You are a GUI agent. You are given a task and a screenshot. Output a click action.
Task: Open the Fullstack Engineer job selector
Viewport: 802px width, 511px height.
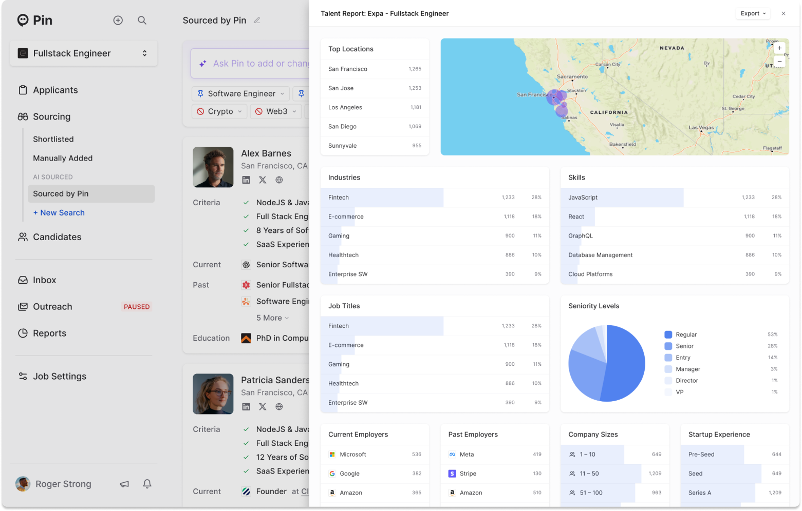[84, 53]
